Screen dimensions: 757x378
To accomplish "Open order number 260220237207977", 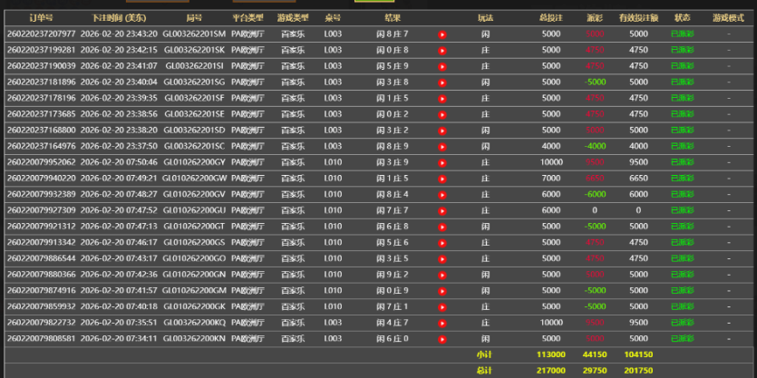I will coord(41,34).
